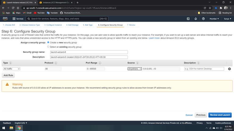Open the AWS home logo
Screen dimensions: 234x131
[5, 19]
